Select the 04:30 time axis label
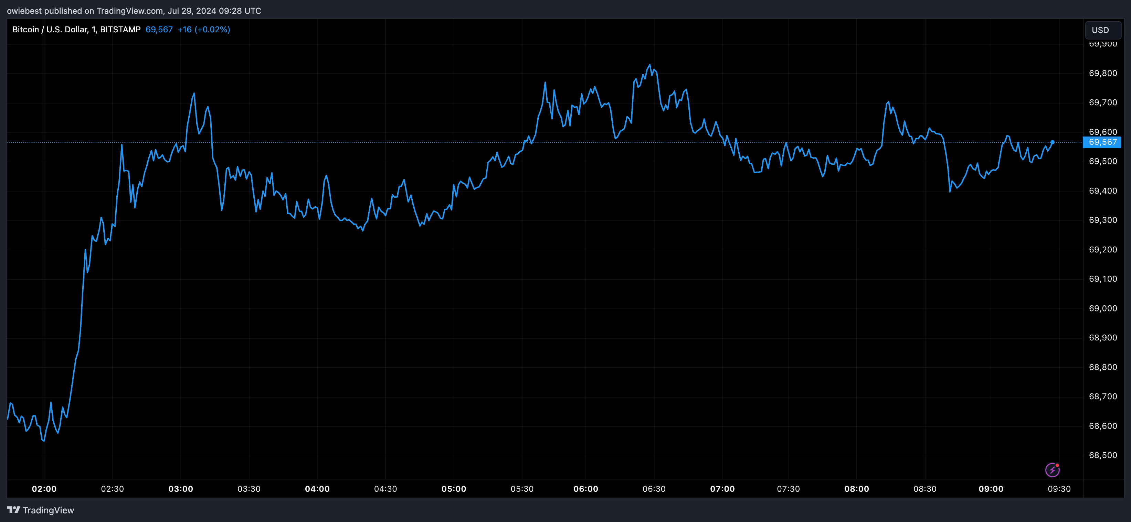 click(385, 489)
